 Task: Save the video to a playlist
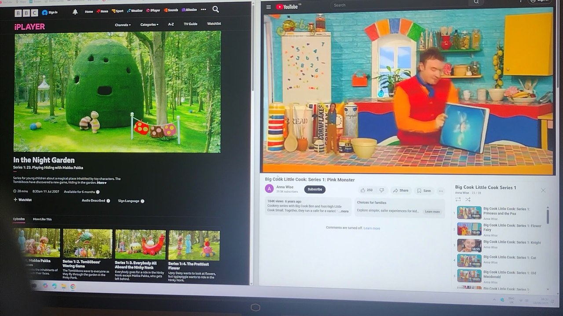[424, 190]
